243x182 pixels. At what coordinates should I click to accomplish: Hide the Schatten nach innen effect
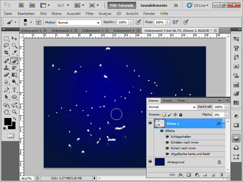coord(167,142)
